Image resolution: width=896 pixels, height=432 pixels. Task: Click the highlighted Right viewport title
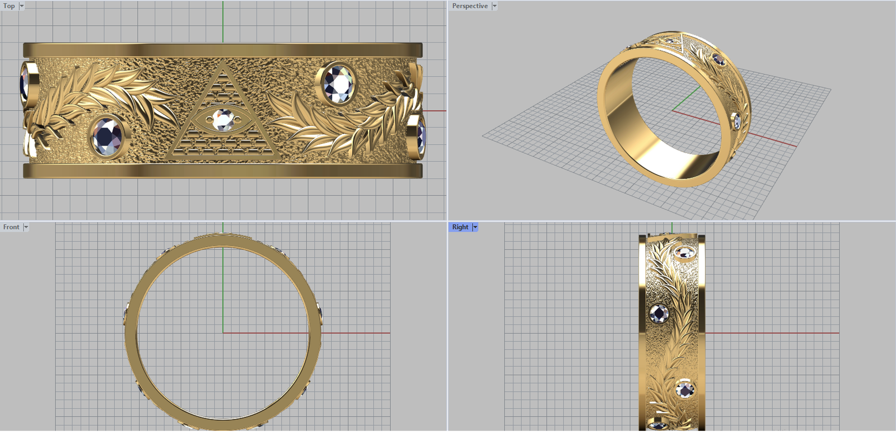[x=460, y=227]
